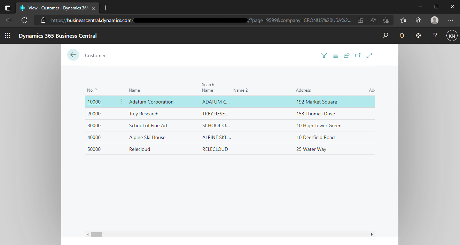460x245 pixels.
Task: Sort by the No. column header
Action: click(92, 90)
